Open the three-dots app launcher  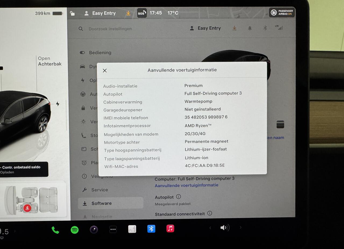(x=113, y=229)
